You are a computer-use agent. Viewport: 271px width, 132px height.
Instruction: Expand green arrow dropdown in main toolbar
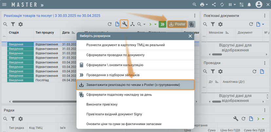click(155, 24)
